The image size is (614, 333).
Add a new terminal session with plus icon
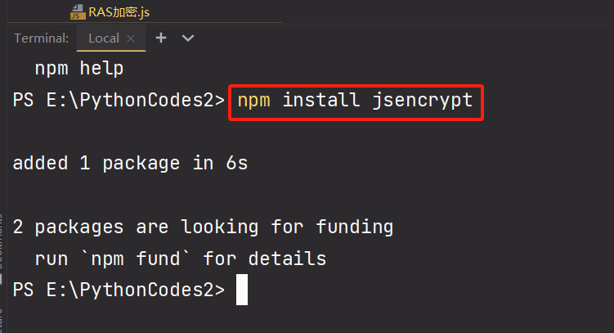[x=161, y=38]
